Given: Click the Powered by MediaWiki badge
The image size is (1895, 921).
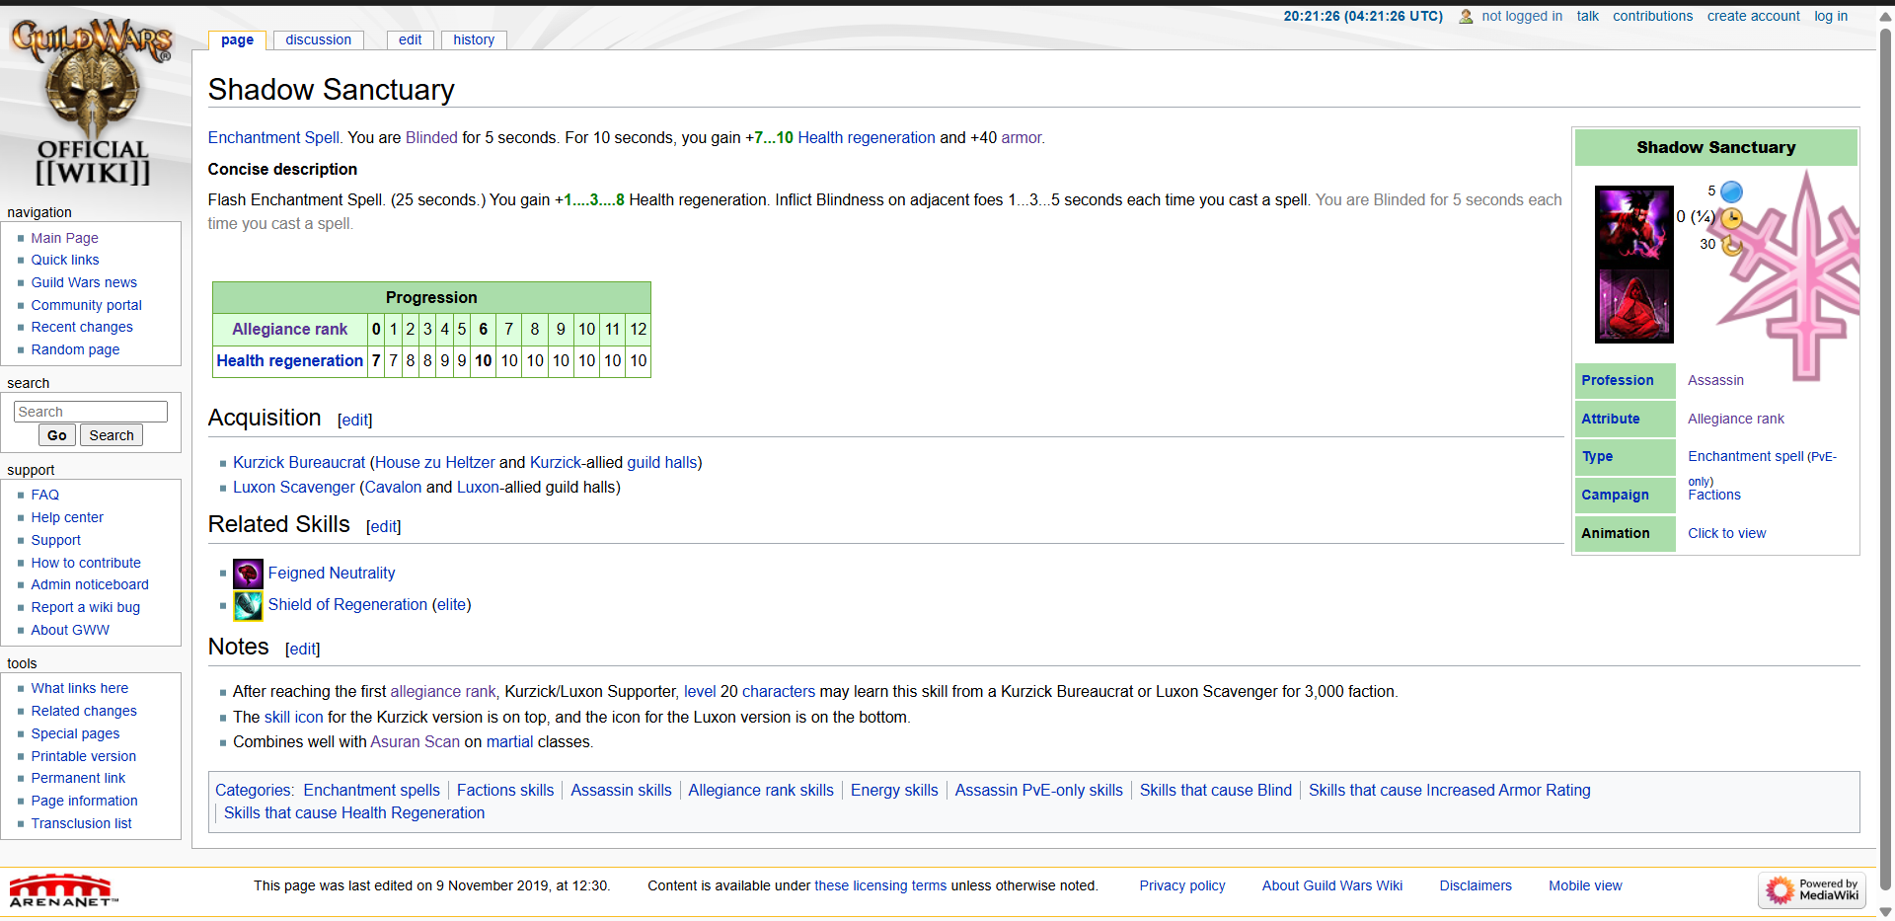Looking at the screenshot, I should 1812,889.
